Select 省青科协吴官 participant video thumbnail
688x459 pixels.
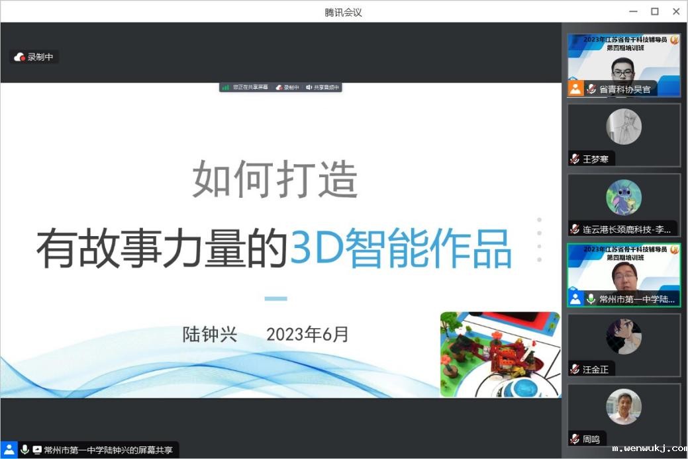623,65
